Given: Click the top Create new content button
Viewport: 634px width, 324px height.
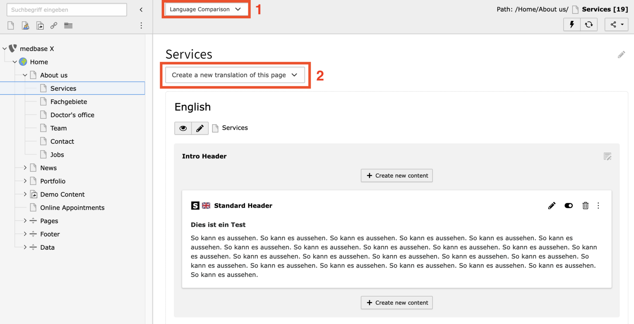Looking at the screenshot, I should point(397,176).
